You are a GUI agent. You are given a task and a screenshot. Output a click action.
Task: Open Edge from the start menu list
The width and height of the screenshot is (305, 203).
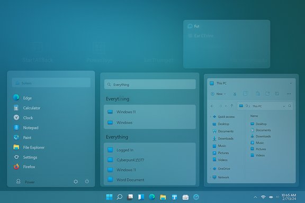(x=23, y=98)
